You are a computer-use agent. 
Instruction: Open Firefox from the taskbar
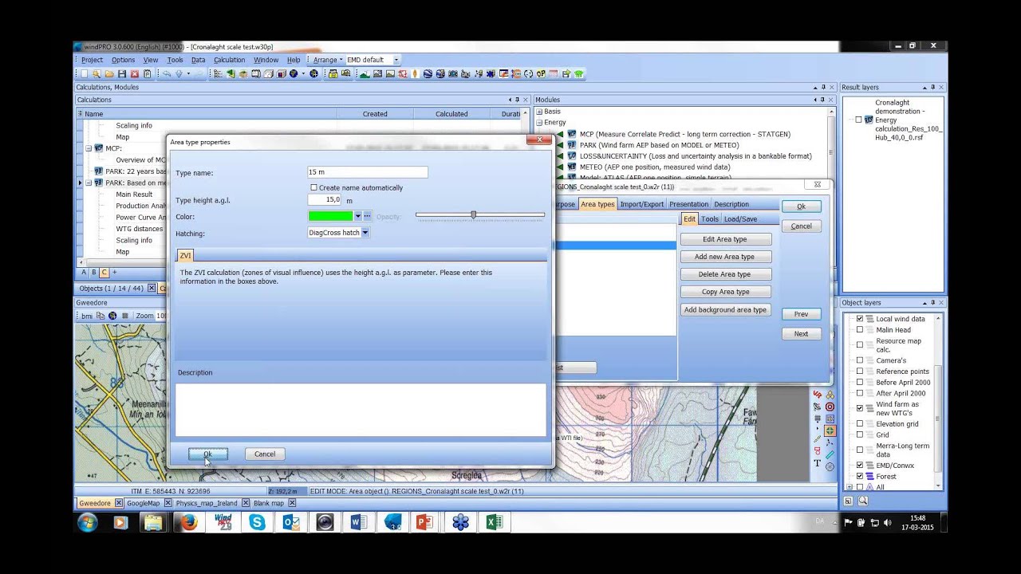[187, 522]
